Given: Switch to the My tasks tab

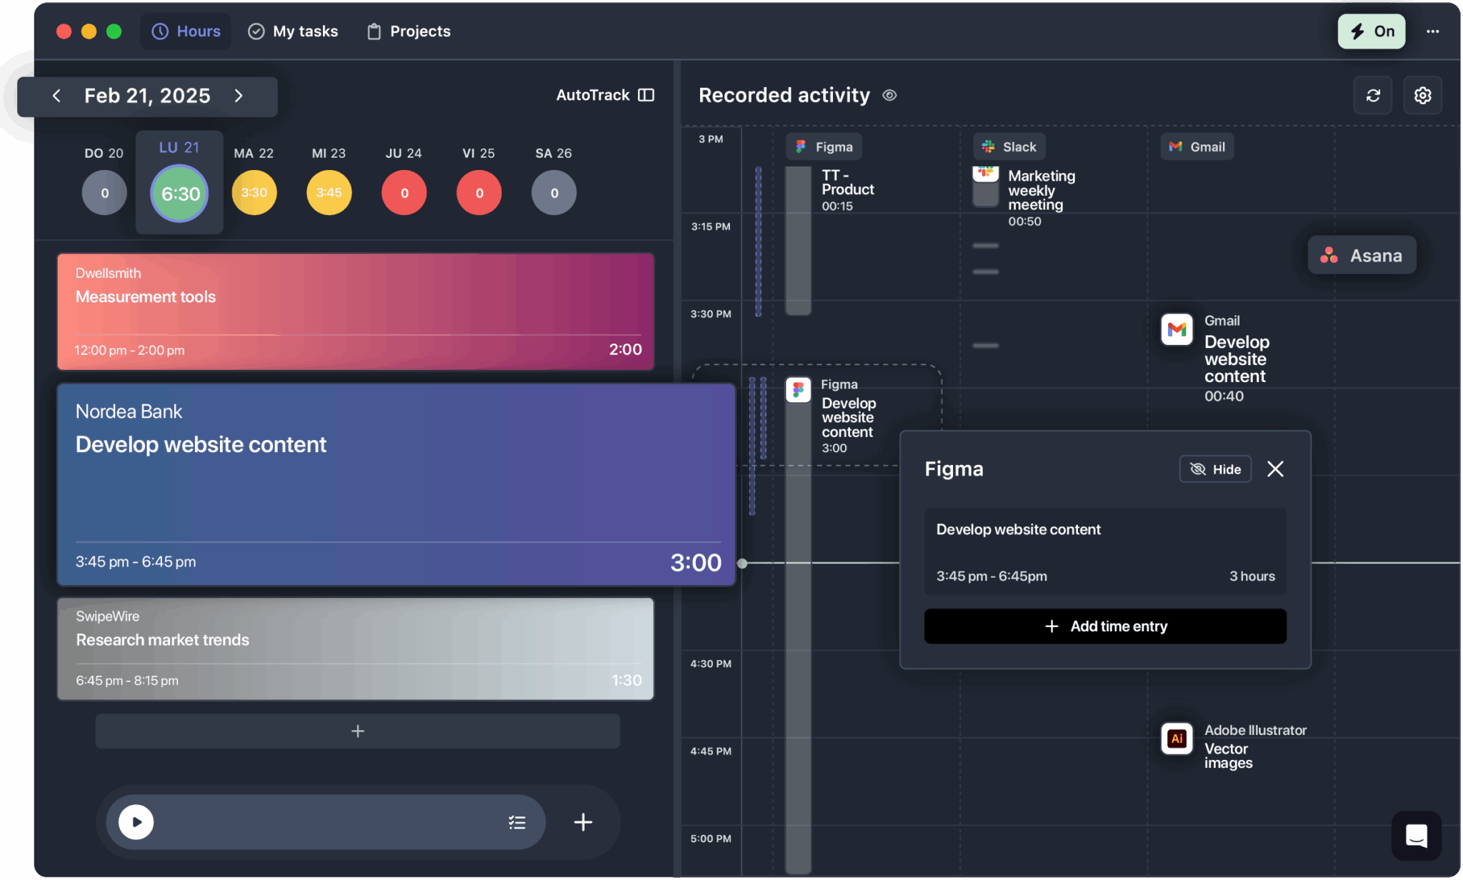Looking at the screenshot, I should click(292, 31).
